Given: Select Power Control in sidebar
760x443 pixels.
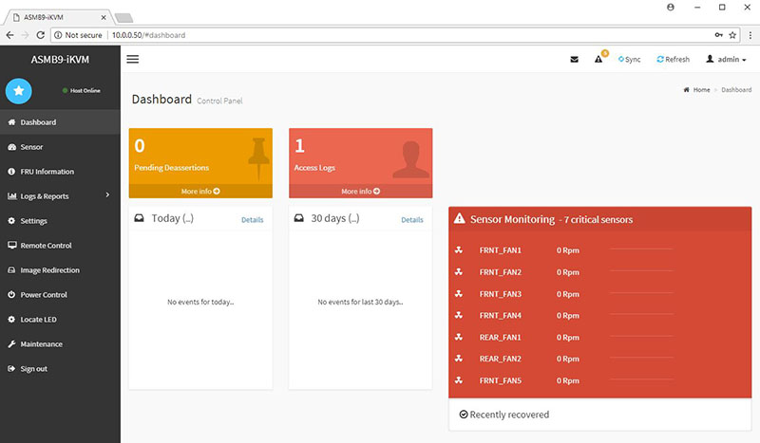Looking at the screenshot, I should point(46,295).
